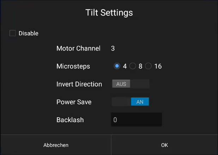Click the empty track of the Invert Direction switch
Viewport: 218px width, 155px height.
pyautogui.click(x=140, y=84)
